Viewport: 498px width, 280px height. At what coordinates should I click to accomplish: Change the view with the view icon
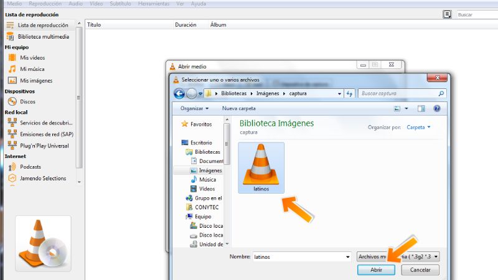[397, 108]
